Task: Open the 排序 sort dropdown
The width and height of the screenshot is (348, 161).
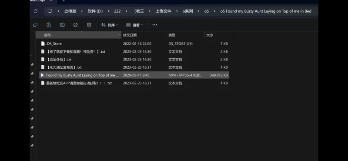Action: point(110,25)
